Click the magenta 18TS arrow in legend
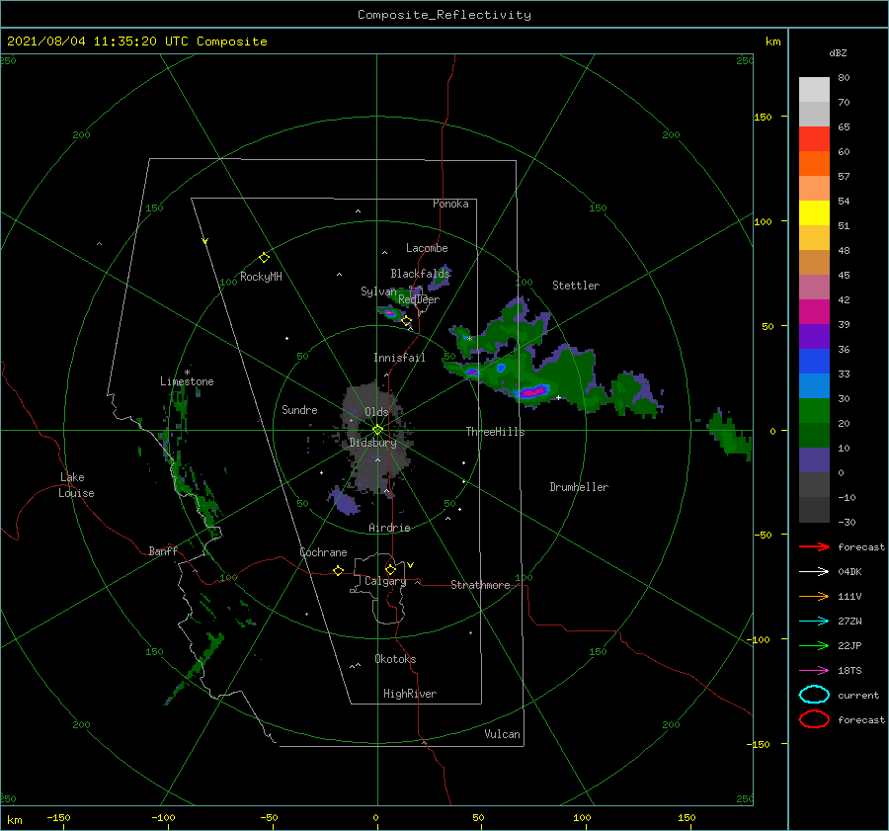 (814, 670)
